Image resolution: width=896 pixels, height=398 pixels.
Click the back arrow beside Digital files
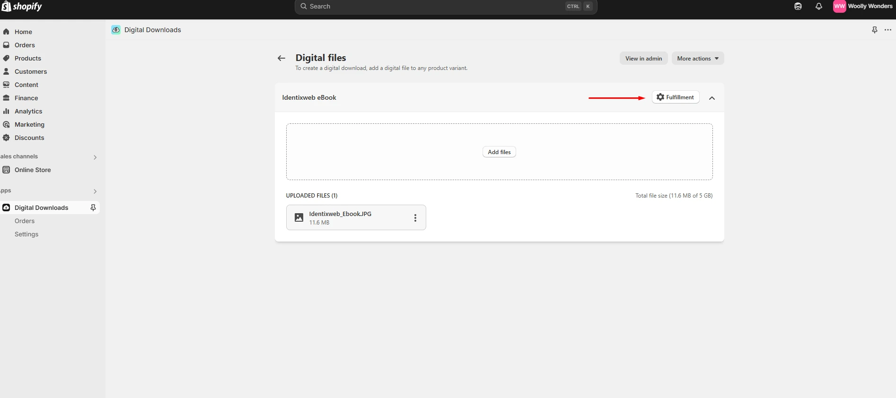[281, 58]
